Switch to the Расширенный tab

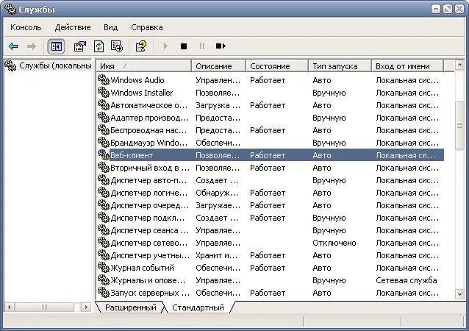click(131, 307)
